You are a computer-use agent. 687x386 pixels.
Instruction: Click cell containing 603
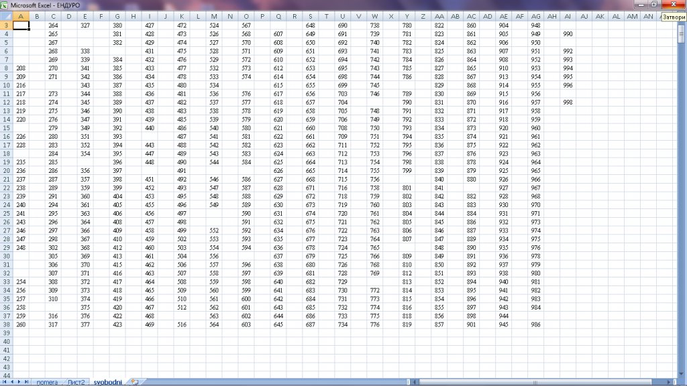click(x=246, y=325)
